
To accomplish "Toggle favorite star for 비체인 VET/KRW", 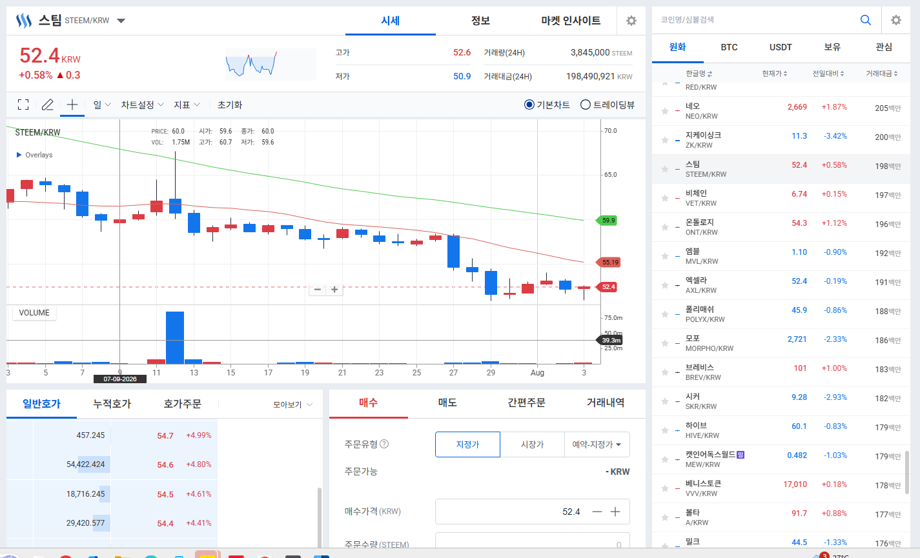I will (x=665, y=198).
